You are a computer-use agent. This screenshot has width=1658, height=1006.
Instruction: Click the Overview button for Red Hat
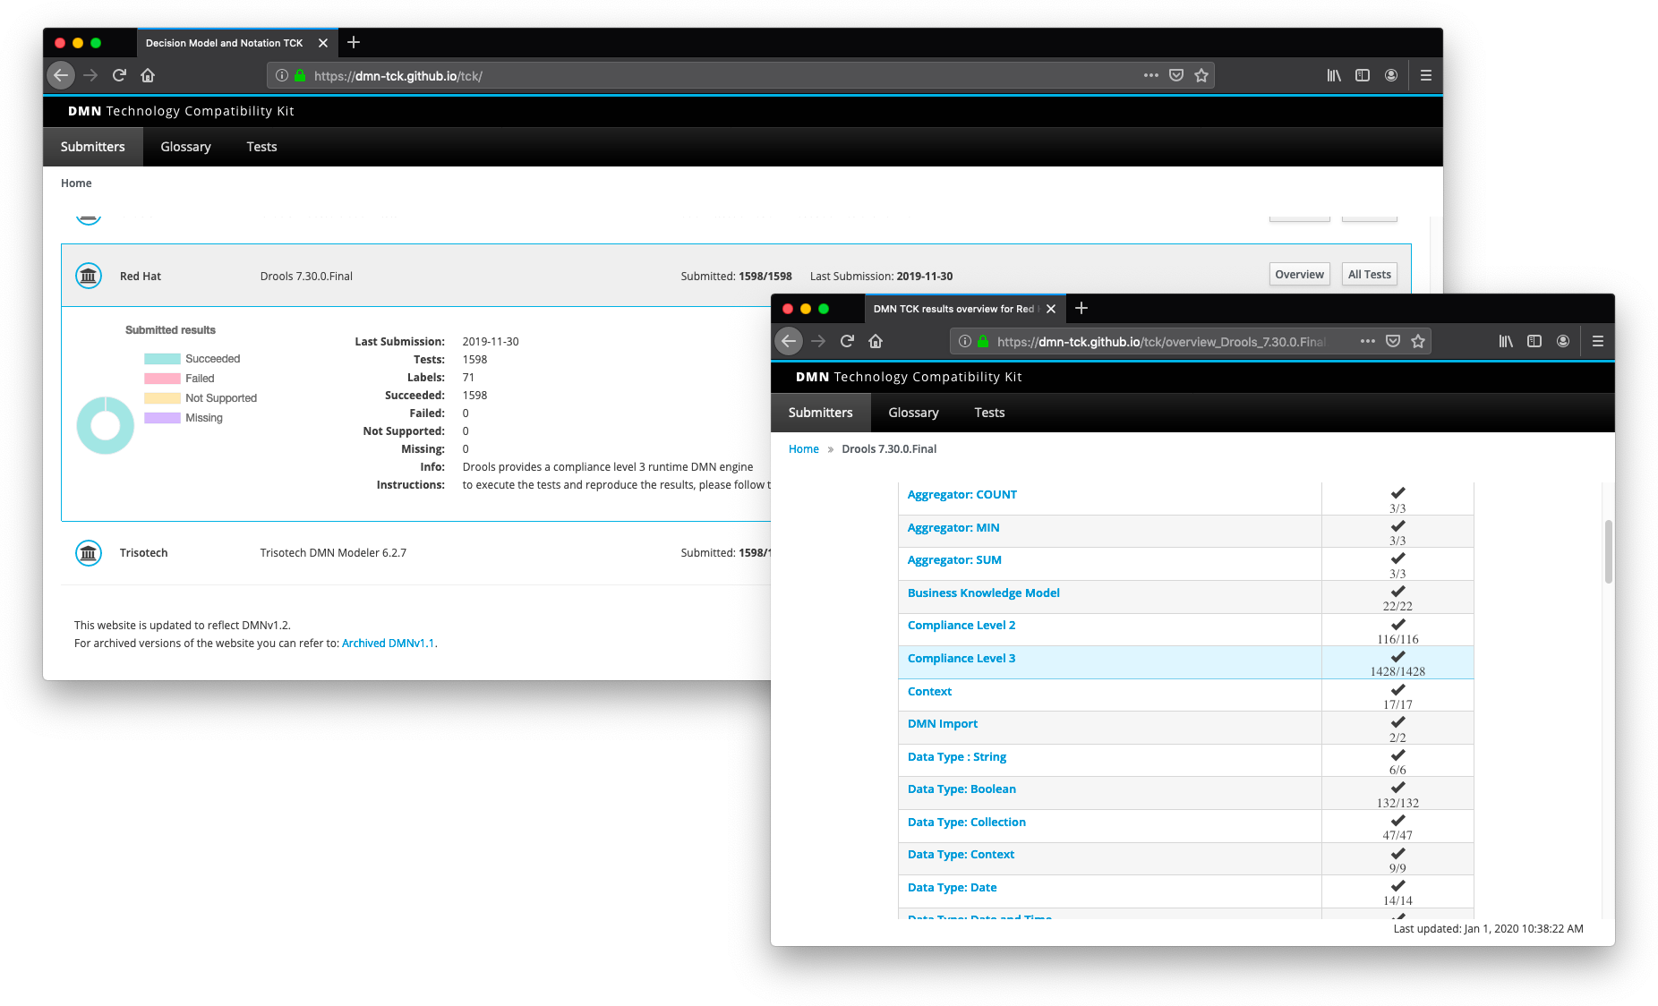coord(1299,275)
